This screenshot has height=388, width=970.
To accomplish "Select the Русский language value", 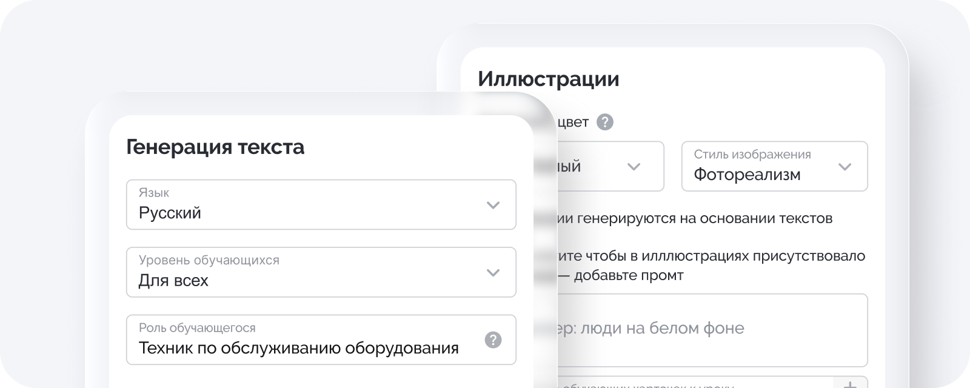I will coord(170,213).
